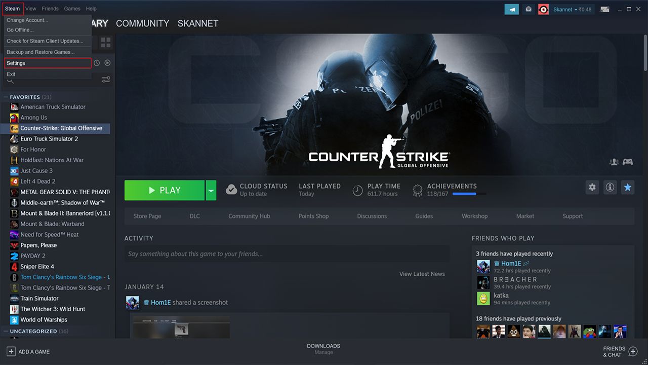Click the friends-who-play icon on game banner
The height and width of the screenshot is (365, 648).
(x=614, y=162)
